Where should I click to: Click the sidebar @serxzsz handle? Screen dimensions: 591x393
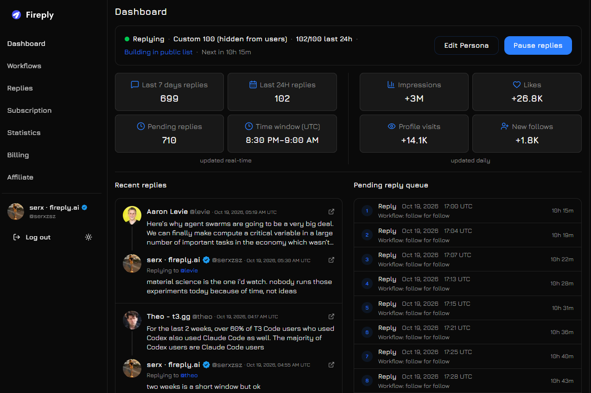(x=43, y=216)
